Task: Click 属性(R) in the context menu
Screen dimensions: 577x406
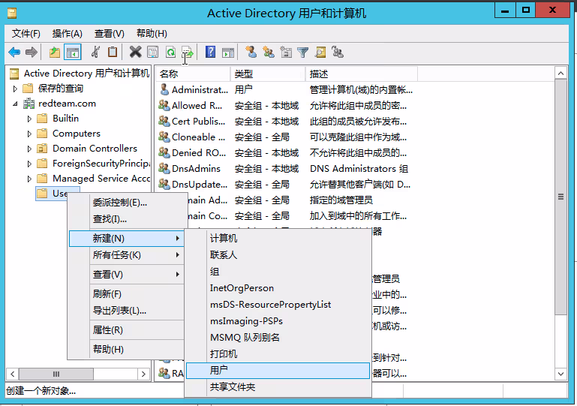Action: (x=107, y=330)
